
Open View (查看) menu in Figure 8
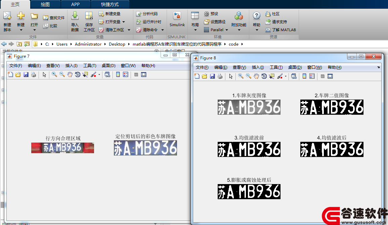pos(239,67)
